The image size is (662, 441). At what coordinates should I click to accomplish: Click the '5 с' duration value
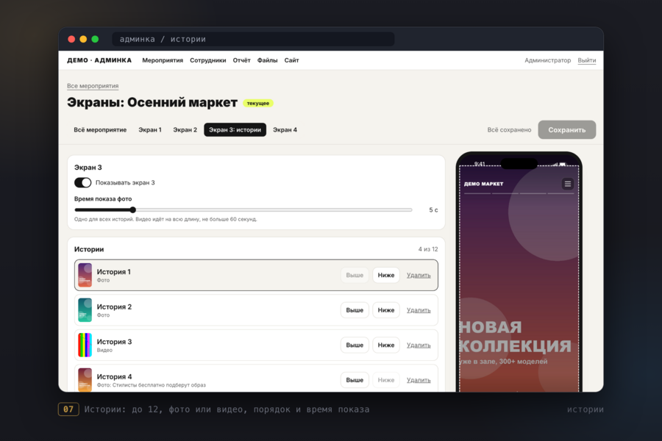pyautogui.click(x=433, y=209)
